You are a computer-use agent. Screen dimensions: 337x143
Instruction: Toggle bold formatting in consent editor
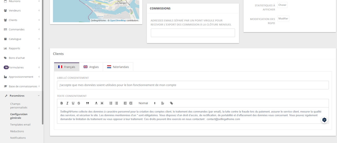point(62,103)
